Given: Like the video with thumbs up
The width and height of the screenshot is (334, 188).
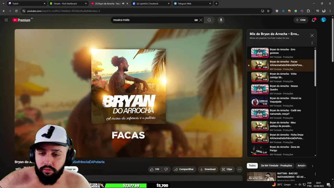Looking at the screenshot, I should click(154, 169).
